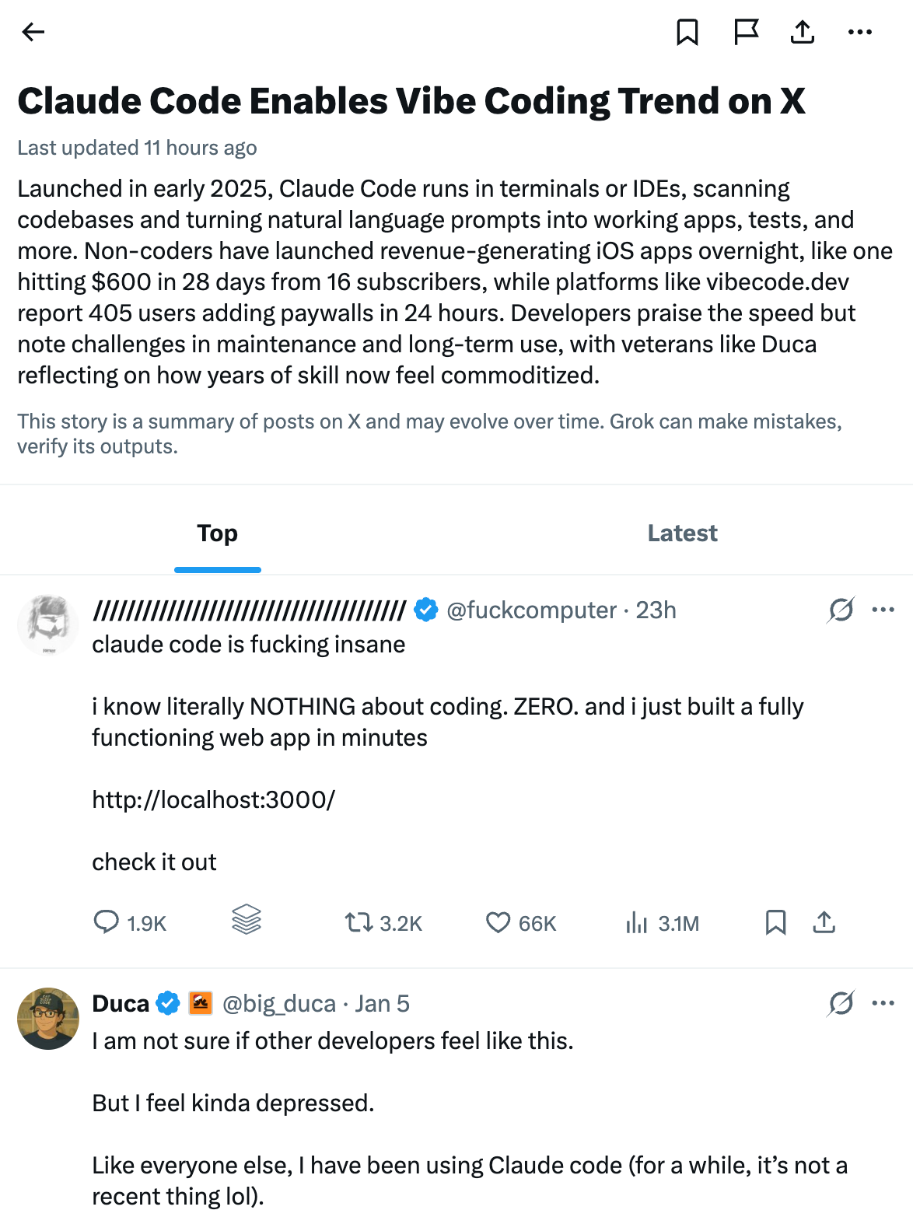Open Duca's profile picture
This screenshot has height=1210, width=913.
pyautogui.click(x=48, y=1019)
